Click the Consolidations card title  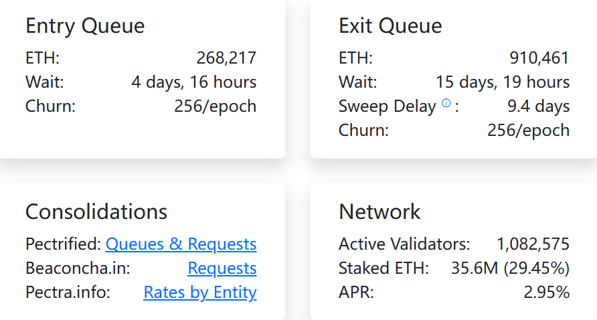(x=96, y=212)
